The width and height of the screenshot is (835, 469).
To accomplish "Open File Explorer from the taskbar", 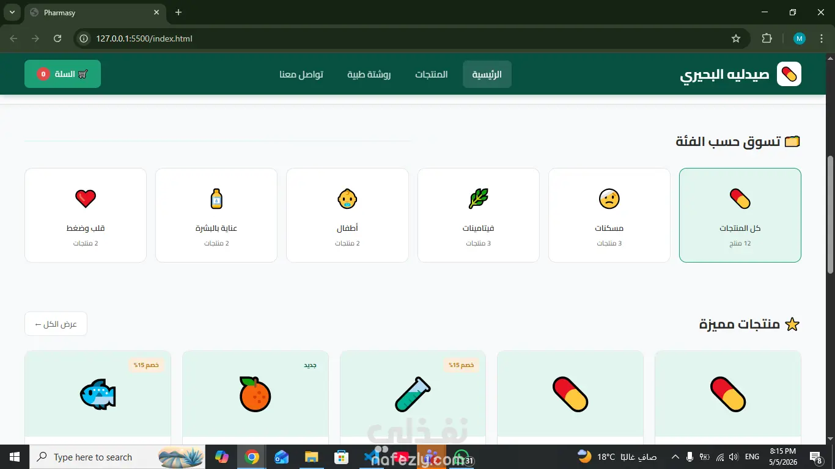I will (x=311, y=457).
